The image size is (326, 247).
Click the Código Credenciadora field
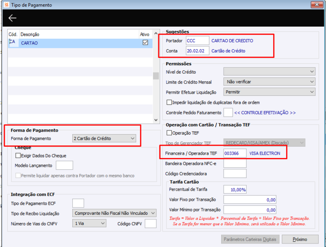coord(235,174)
